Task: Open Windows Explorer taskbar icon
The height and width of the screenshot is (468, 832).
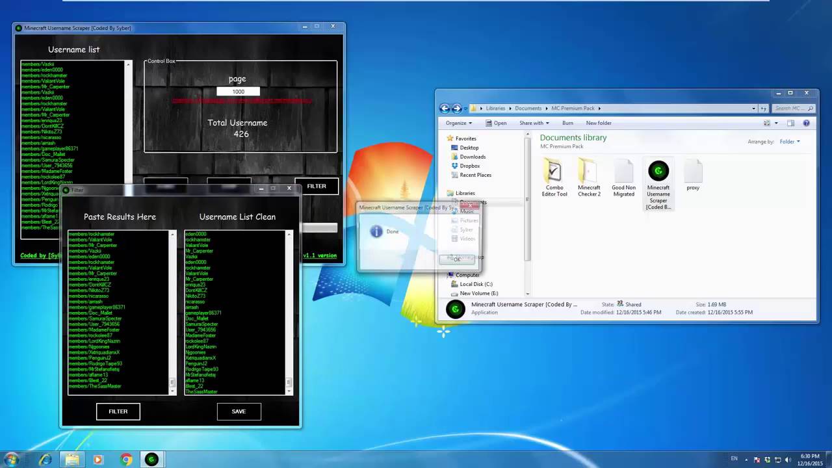Action: click(72, 460)
